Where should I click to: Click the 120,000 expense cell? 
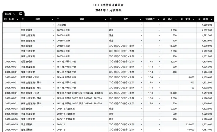click(x=188, y=124)
